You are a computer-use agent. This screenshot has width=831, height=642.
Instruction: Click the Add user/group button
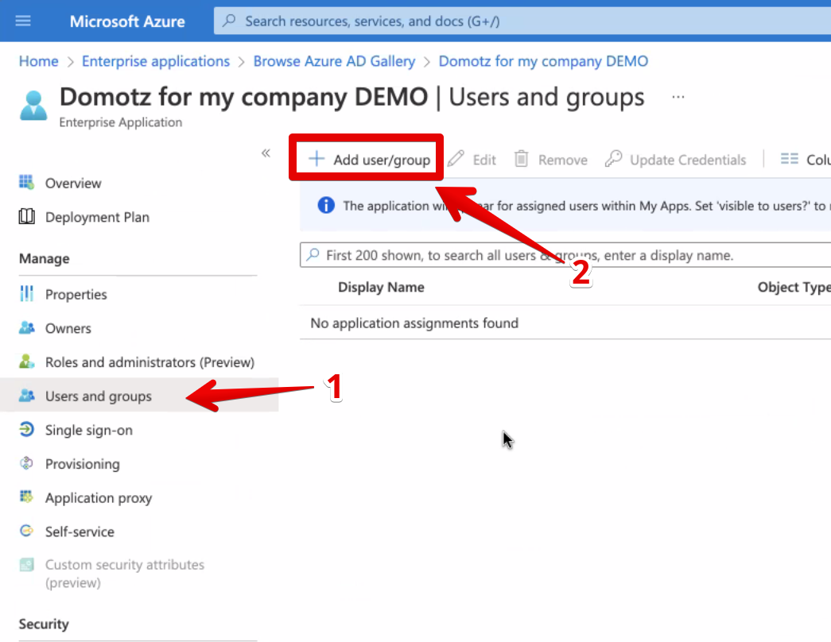tap(366, 157)
